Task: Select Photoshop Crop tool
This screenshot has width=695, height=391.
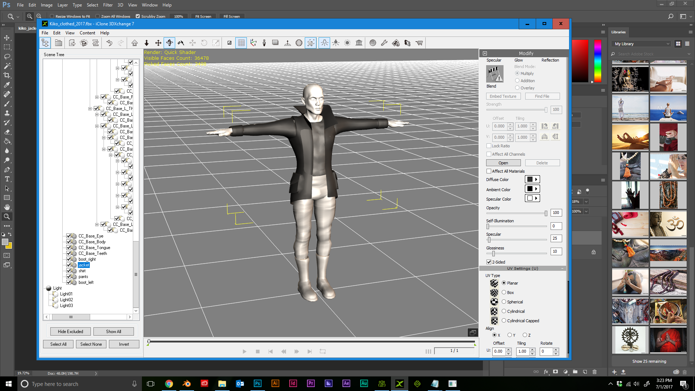Action: pos(7,75)
